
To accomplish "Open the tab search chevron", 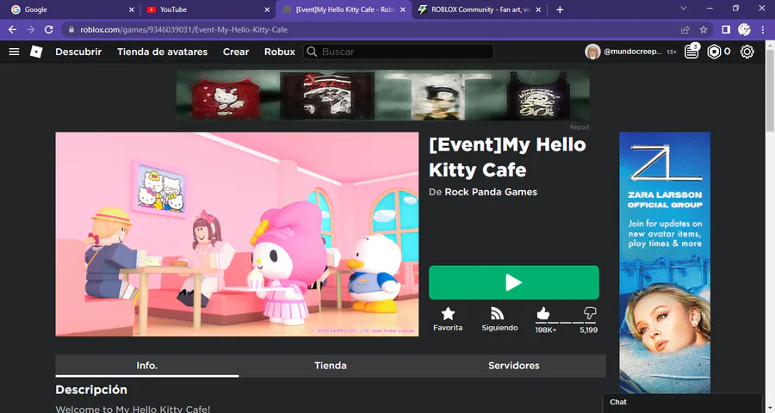I will (684, 8).
